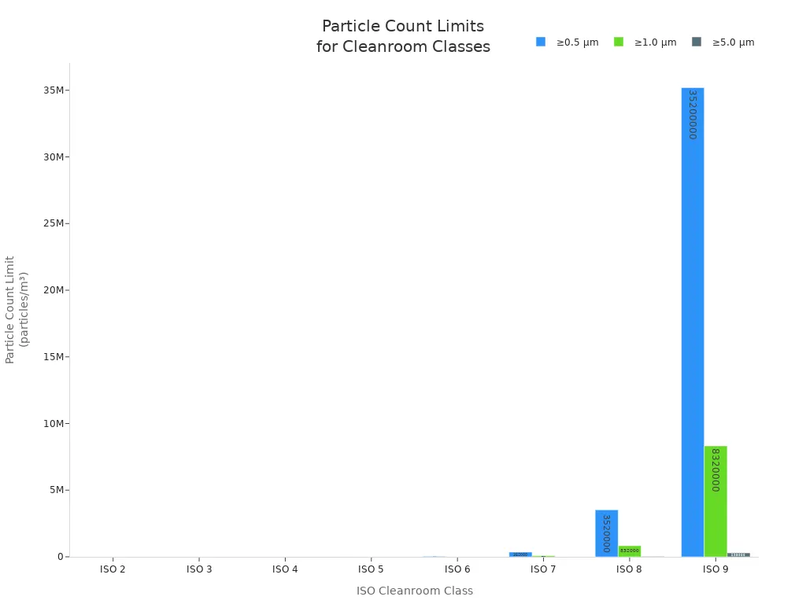Click the '30M' y-axis tick label
This screenshot has height=604, width=806.
coord(54,157)
